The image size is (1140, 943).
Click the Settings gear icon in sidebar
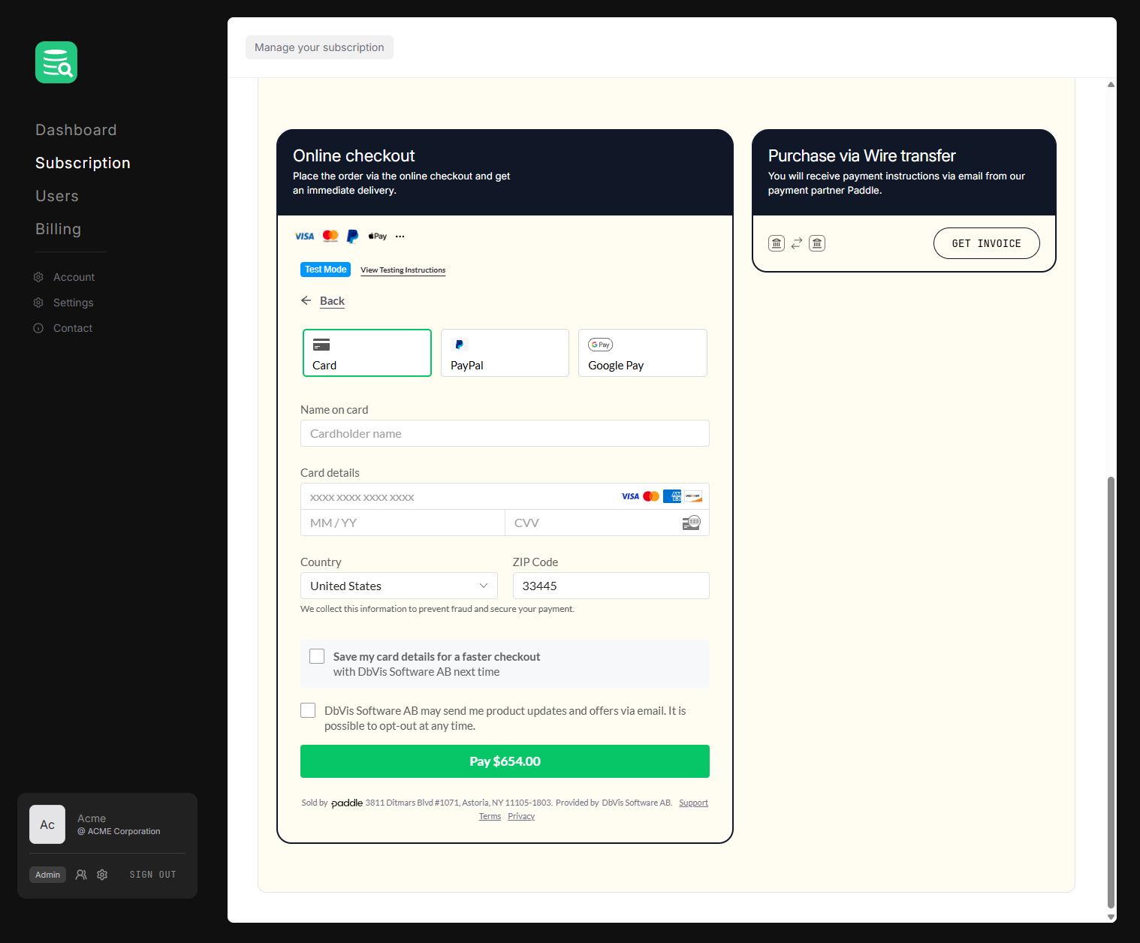pyautogui.click(x=38, y=303)
